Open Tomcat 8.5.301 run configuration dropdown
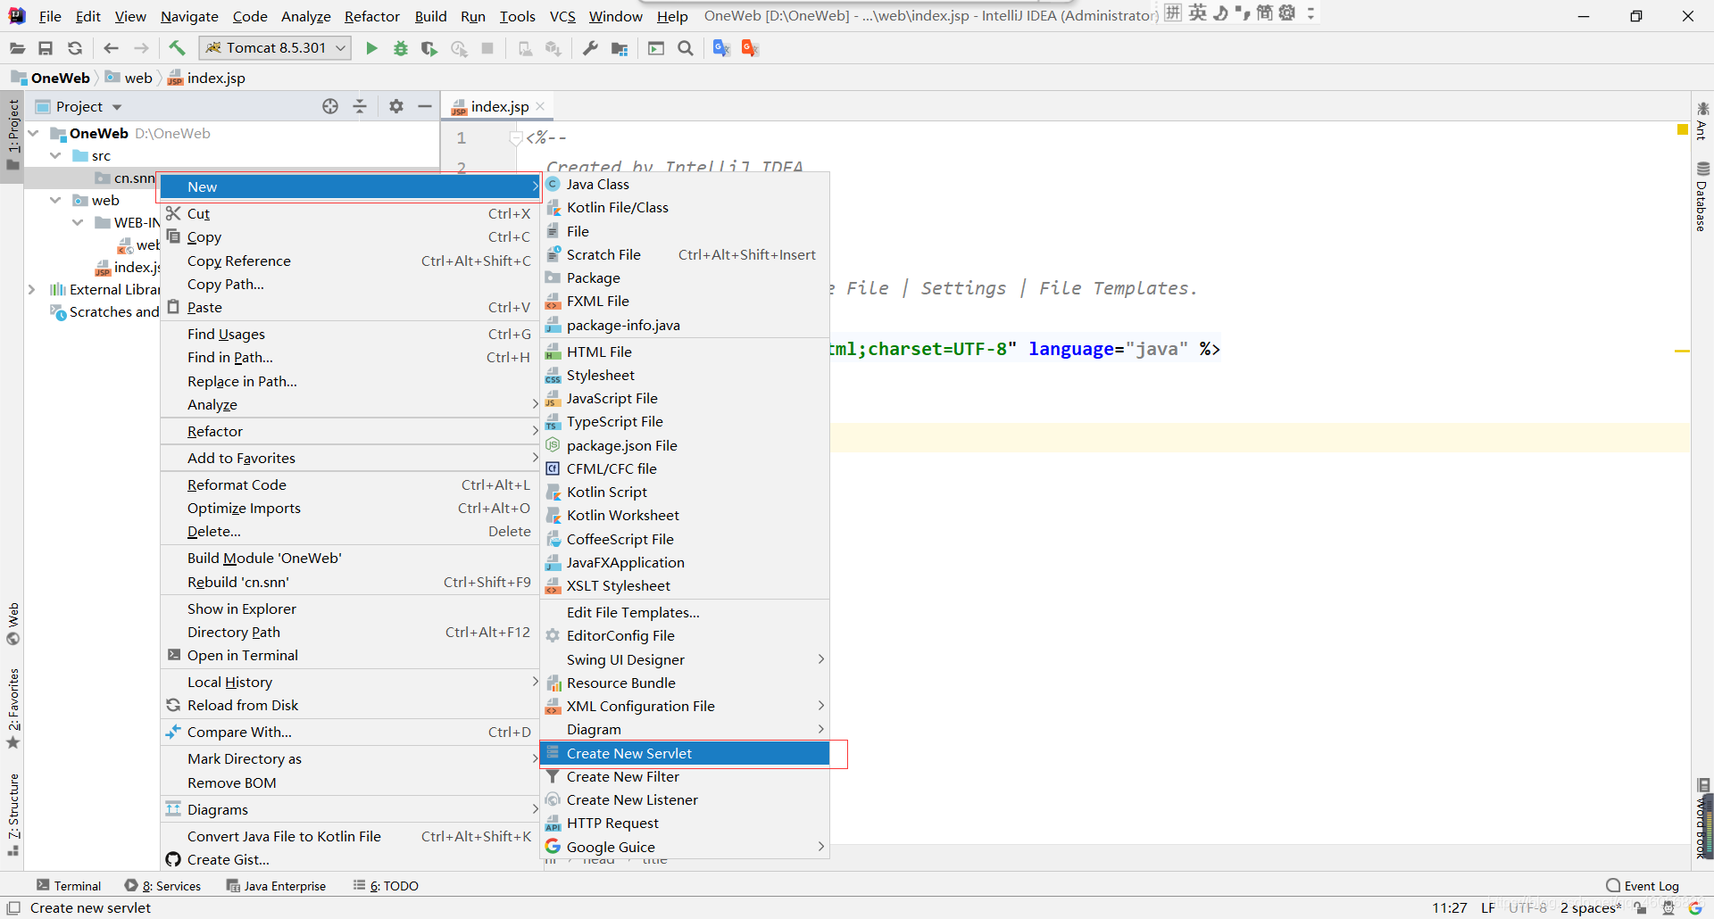Image resolution: width=1714 pixels, height=919 pixels. click(x=275, y=48)
